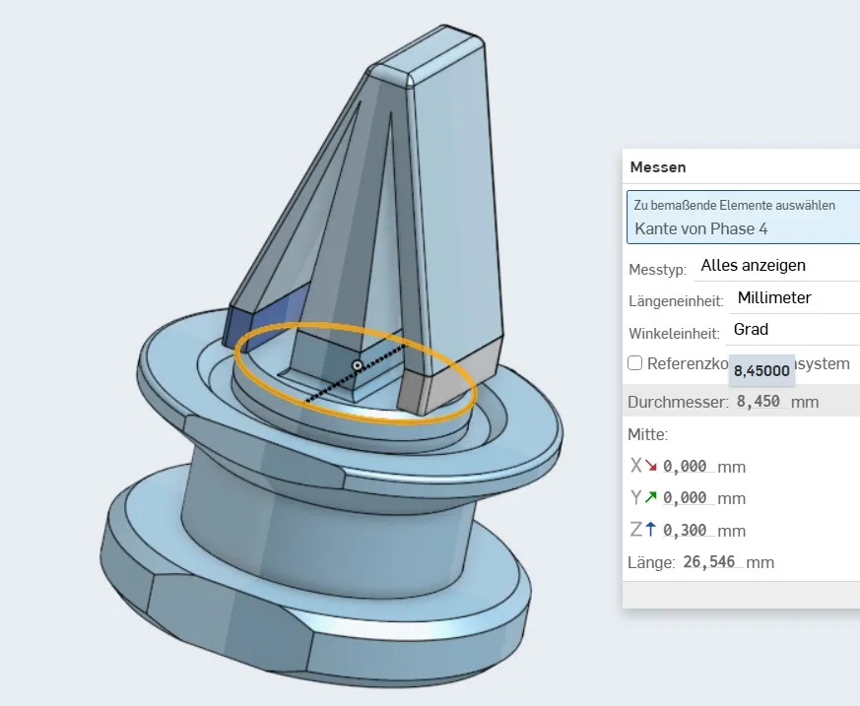Click the center point marker of the circle
This screenshot has height=706, width=860.
tap(357, 365)
